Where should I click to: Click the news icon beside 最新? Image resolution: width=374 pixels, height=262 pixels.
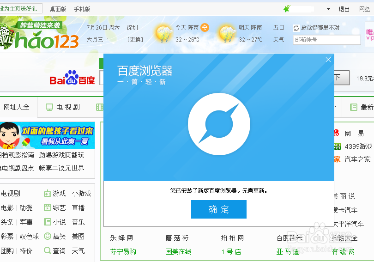coord(354,107)
